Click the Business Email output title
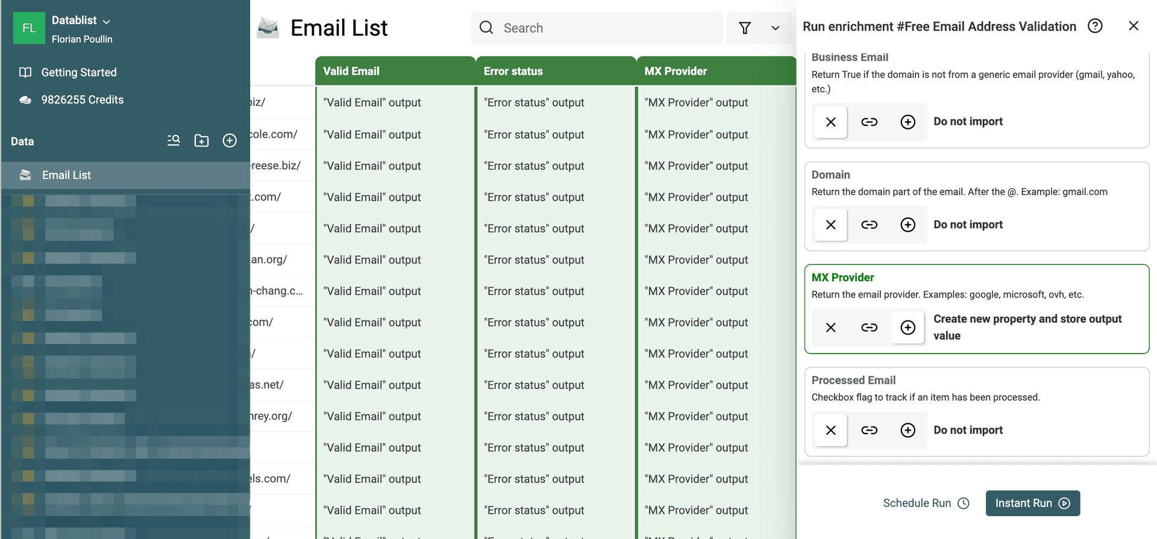 [x=850, y=57]
